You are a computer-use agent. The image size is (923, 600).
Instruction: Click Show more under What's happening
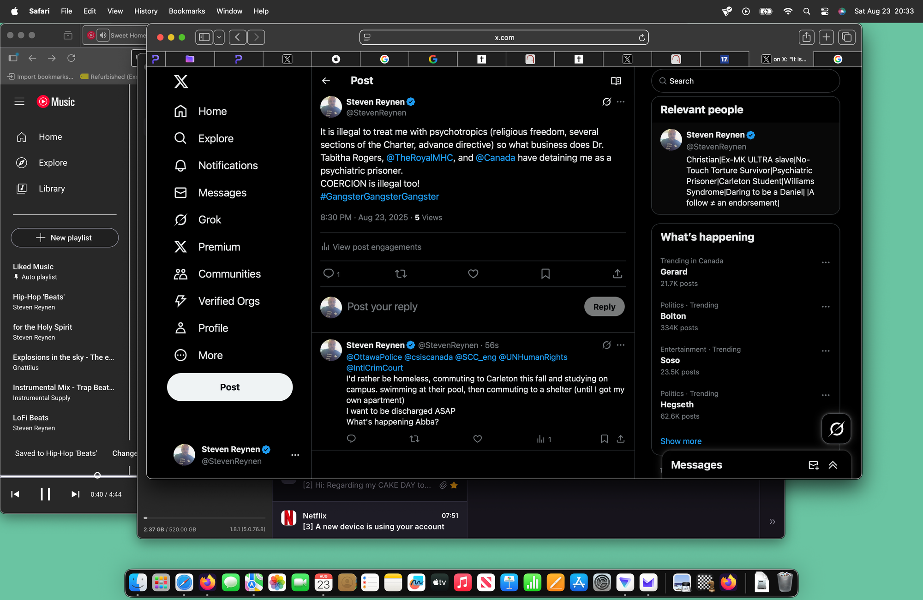coord(681,441)
